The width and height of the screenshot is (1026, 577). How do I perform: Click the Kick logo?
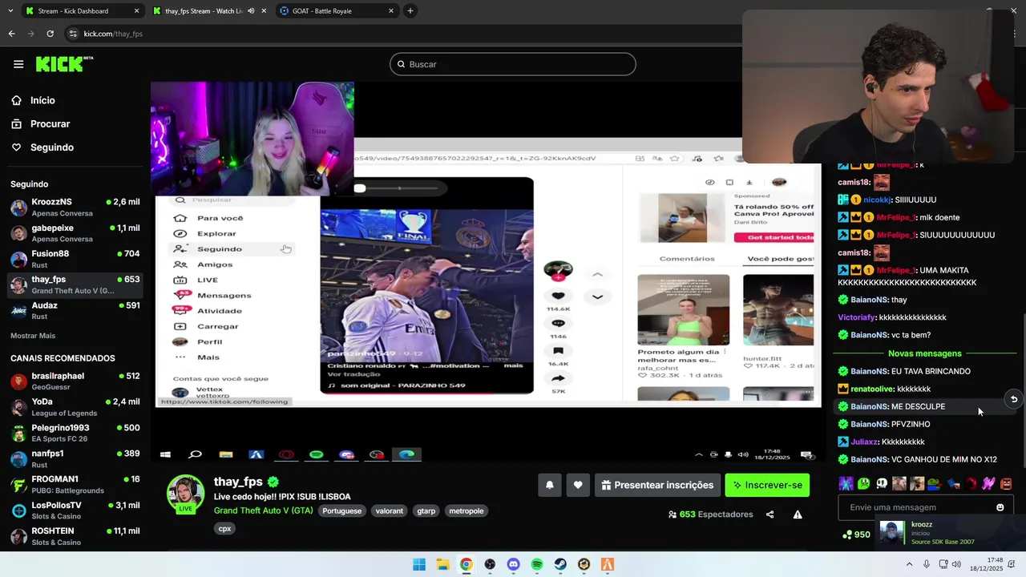click(64, 64)
